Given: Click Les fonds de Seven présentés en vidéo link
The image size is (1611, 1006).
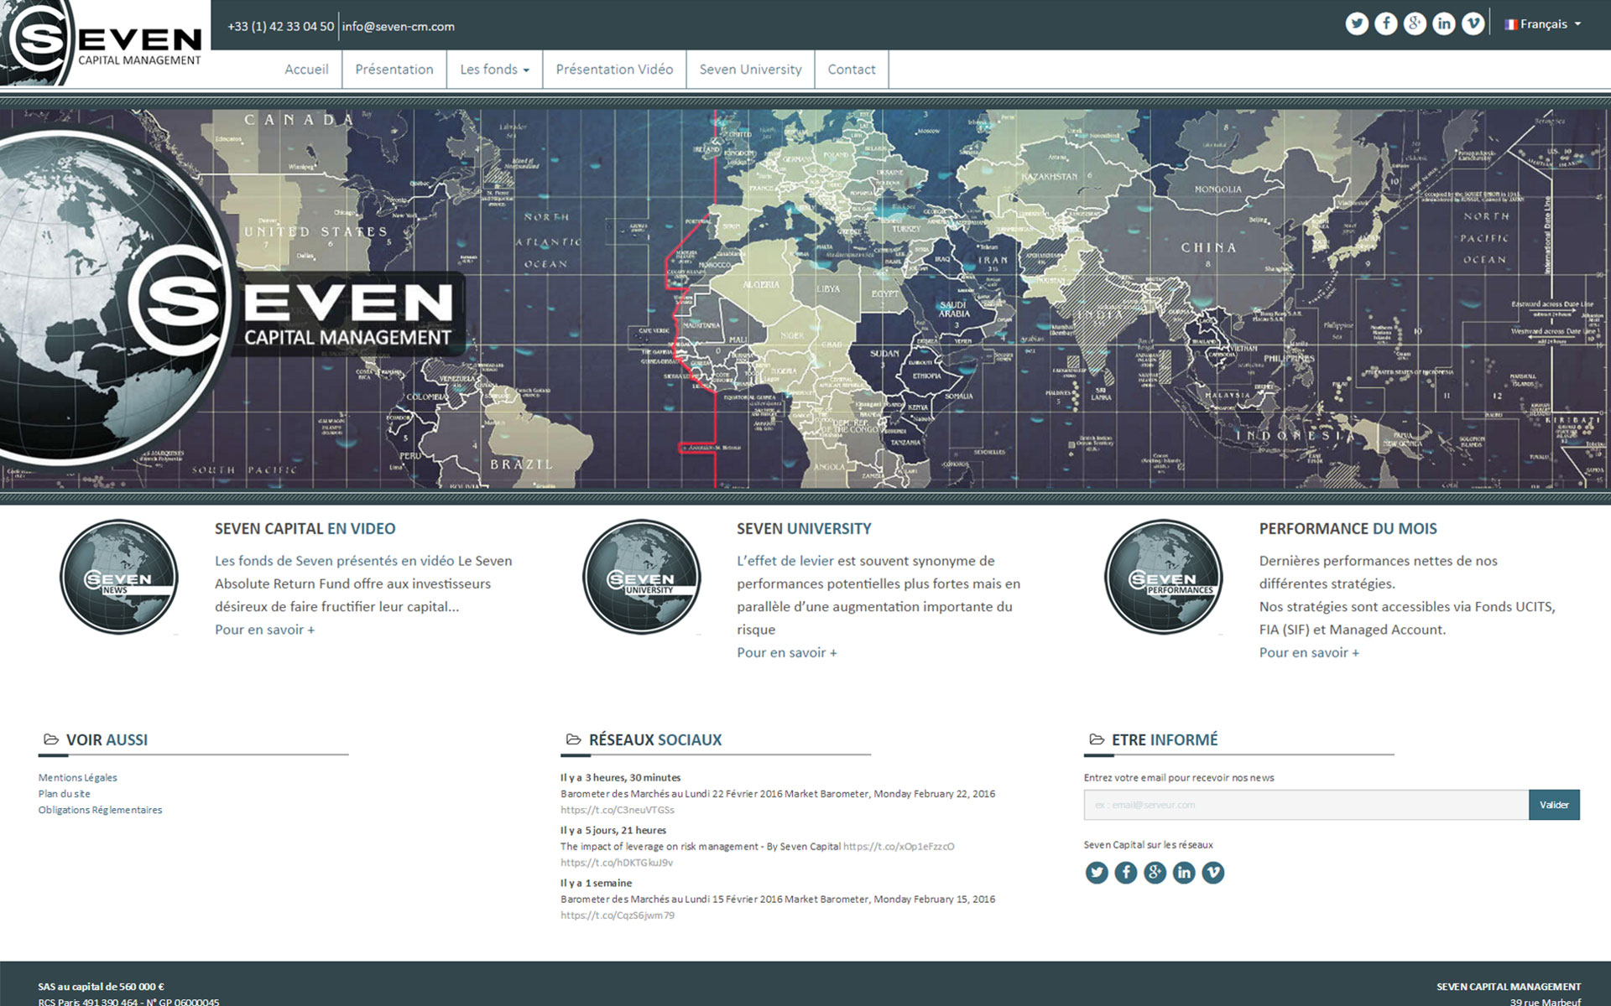Looking at the screenshot, I should (x=334, y=561).
